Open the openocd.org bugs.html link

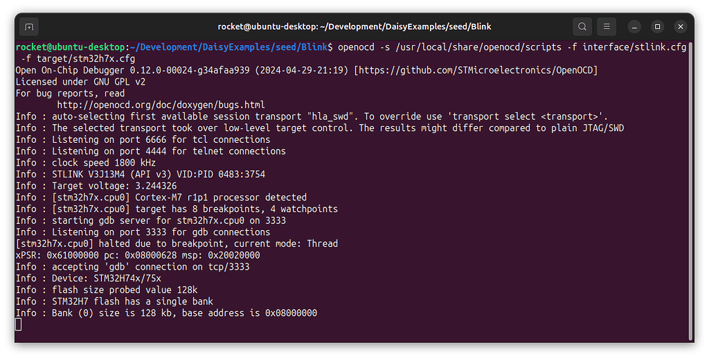coord(161,105)
